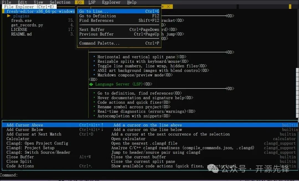Click the editor vertical scrollbar thumb
Image resolution: width=299 pixels, height=181 pixels.
297,93
